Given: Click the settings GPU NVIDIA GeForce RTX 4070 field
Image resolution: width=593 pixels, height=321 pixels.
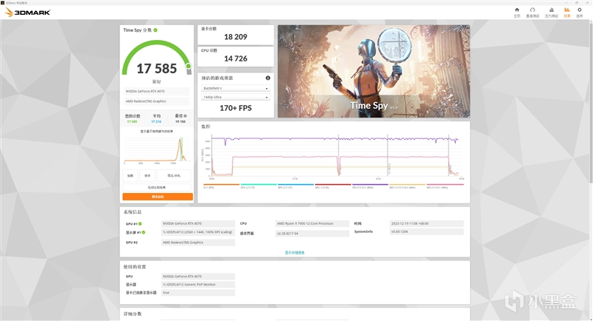Looking at the screenshot, I should tap(198, 277).
